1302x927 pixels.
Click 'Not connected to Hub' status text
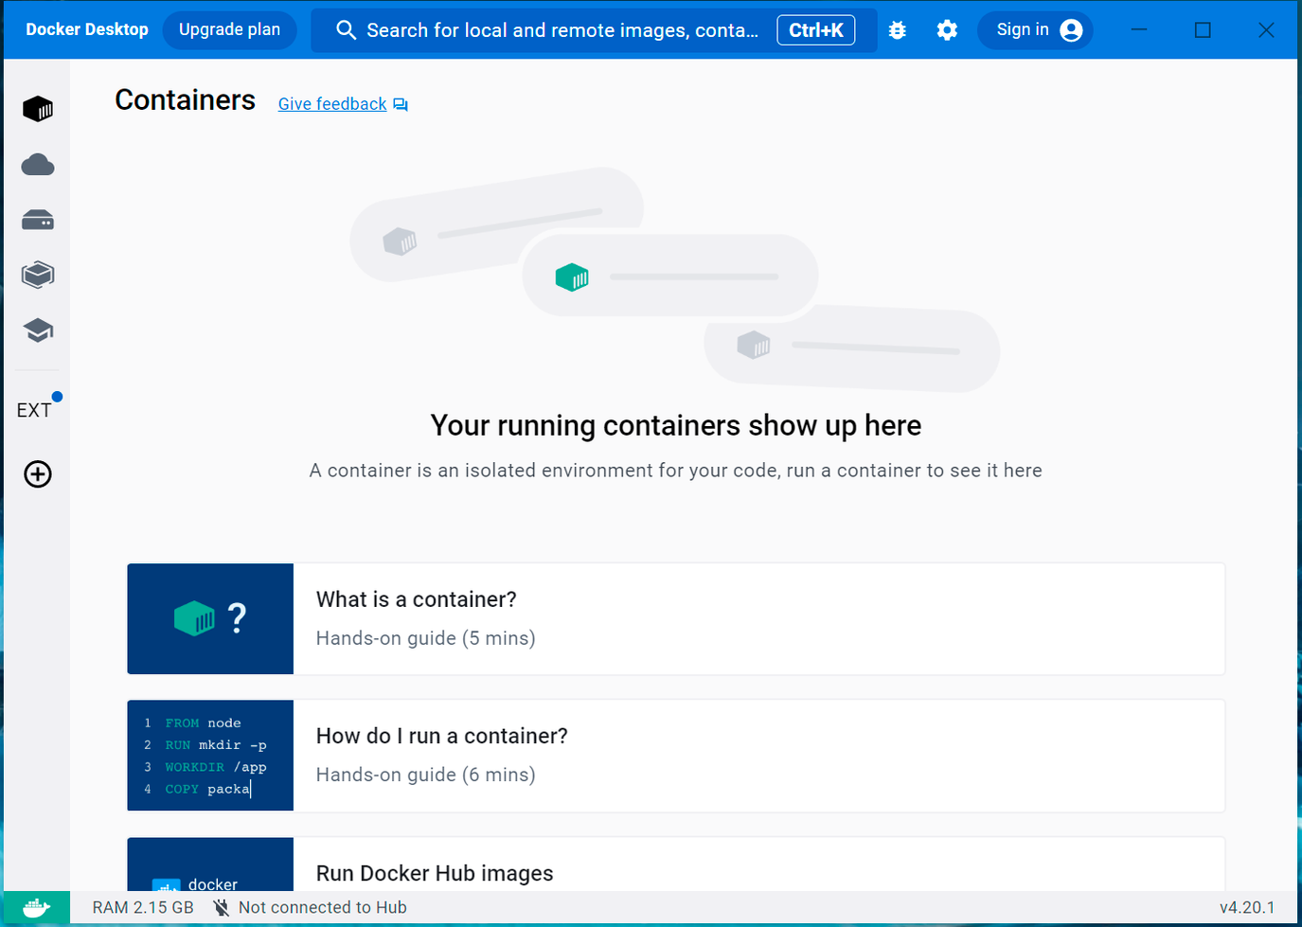(x=323, y=907)
